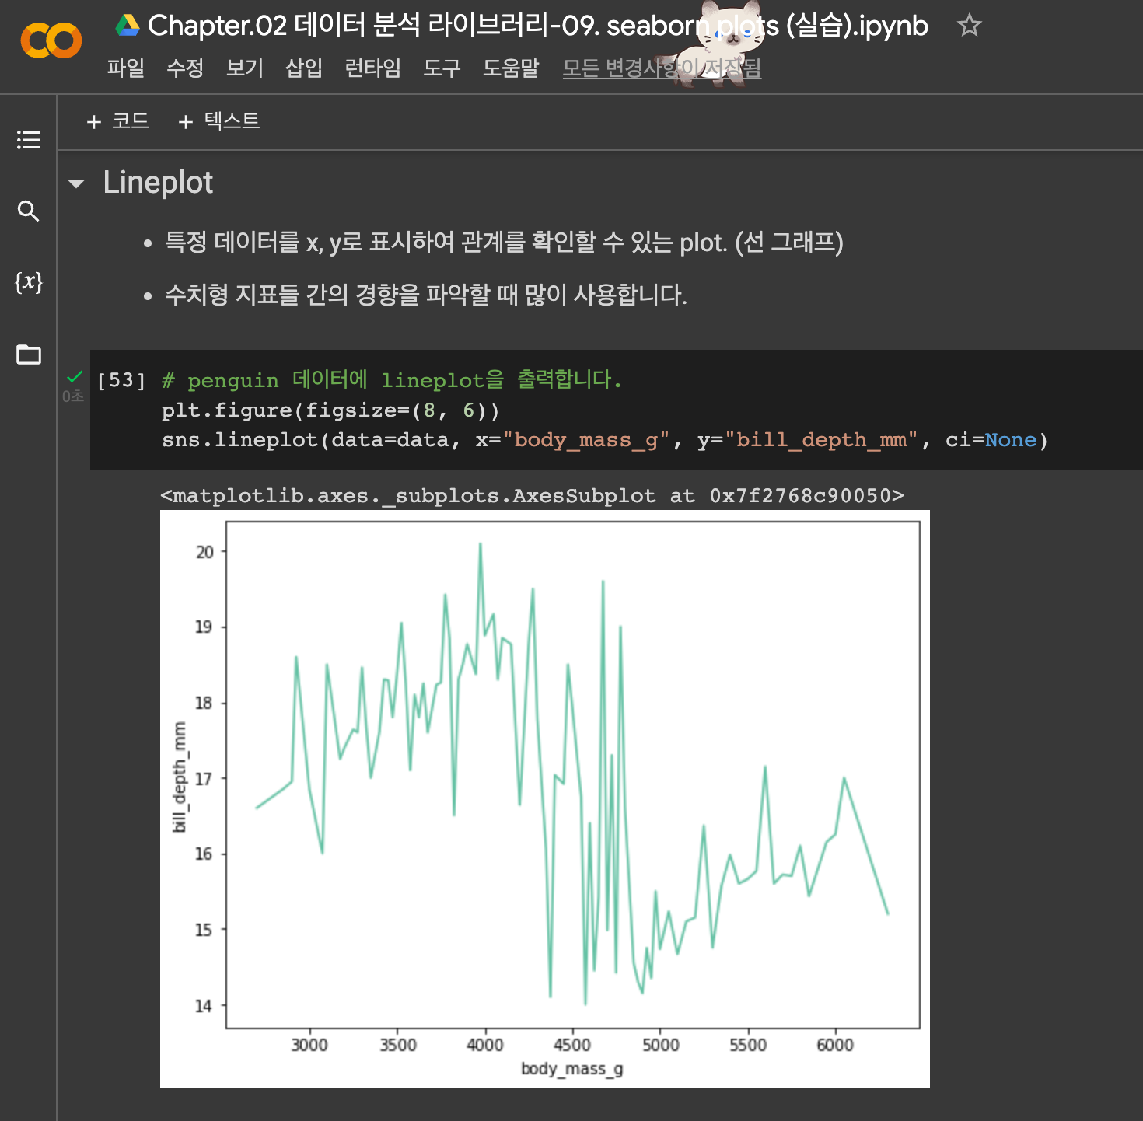
Task: Click the second bullet about 수치형 지표들
Action: click(x=426, y=295)
